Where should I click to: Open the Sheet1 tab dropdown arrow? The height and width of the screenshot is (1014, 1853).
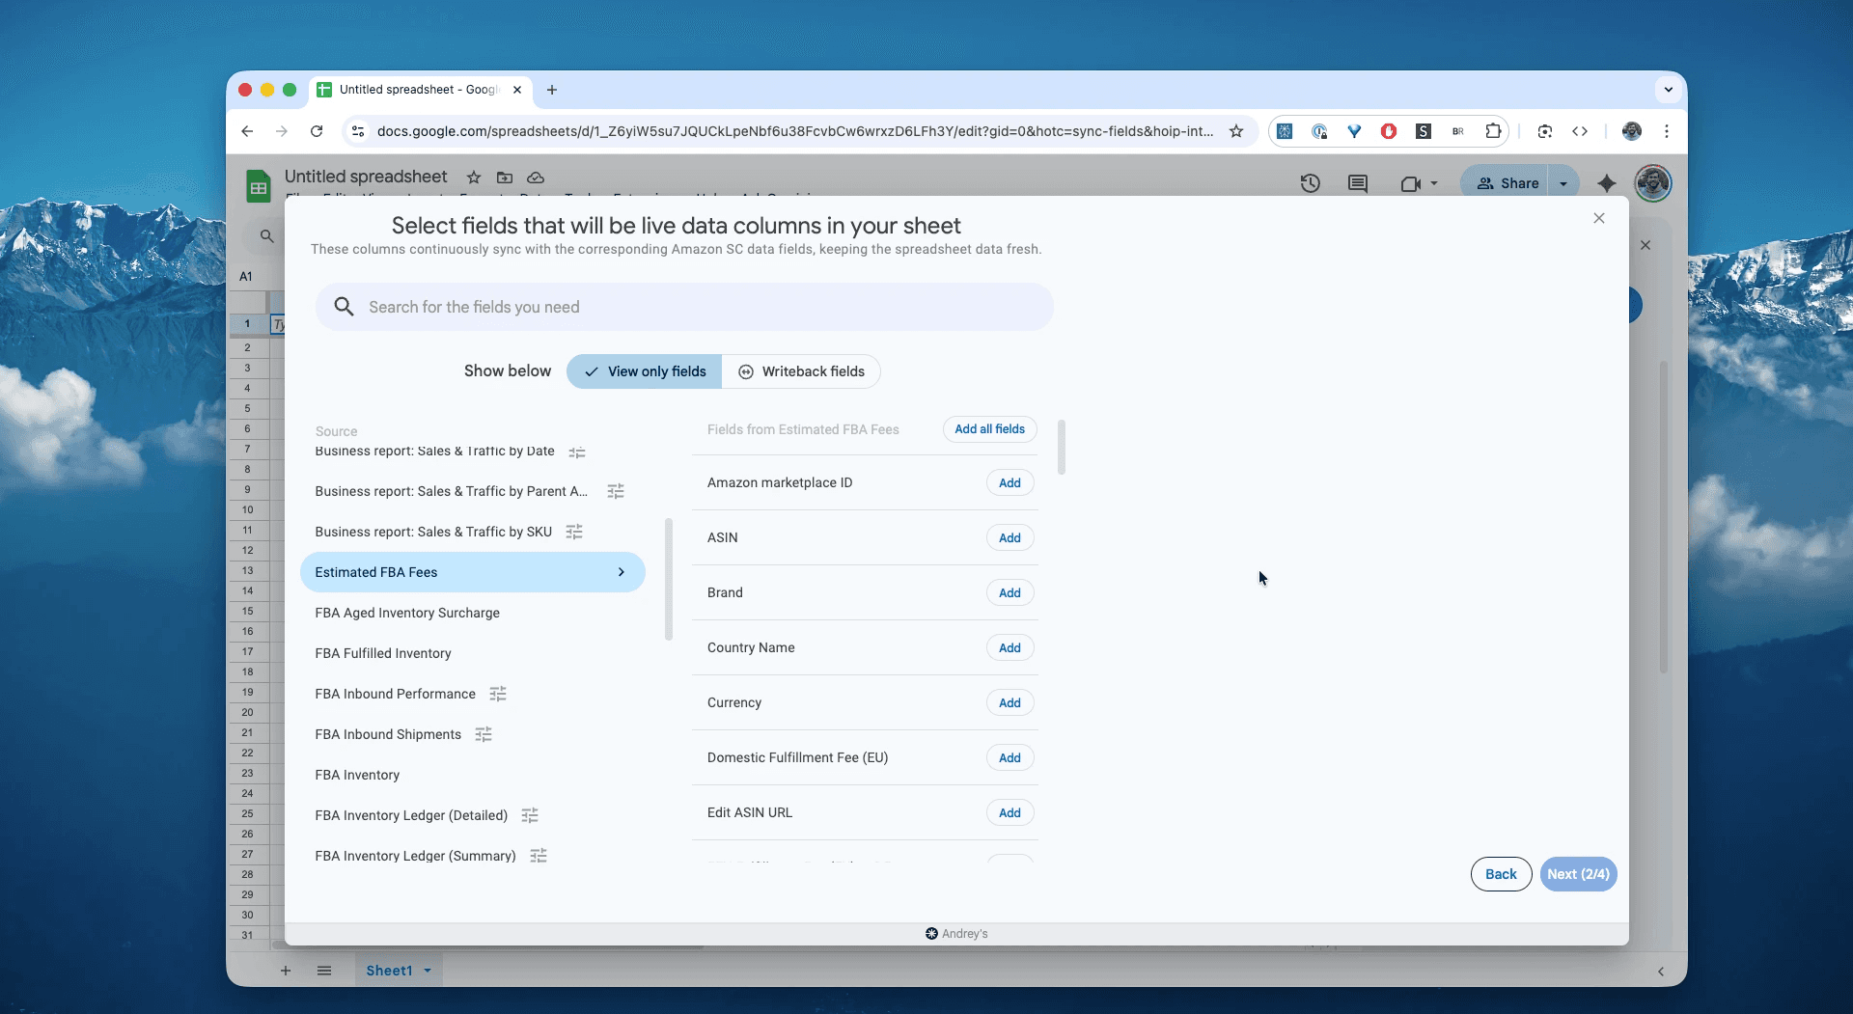click(x=428, y=971)
